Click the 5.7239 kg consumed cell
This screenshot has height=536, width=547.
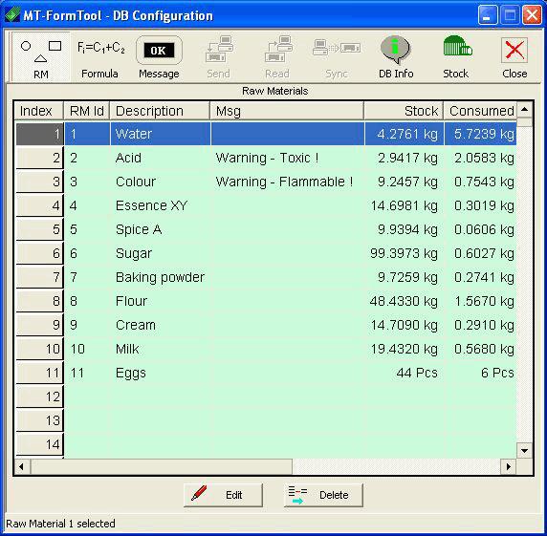pyautogui.click(x=480, y=134)
